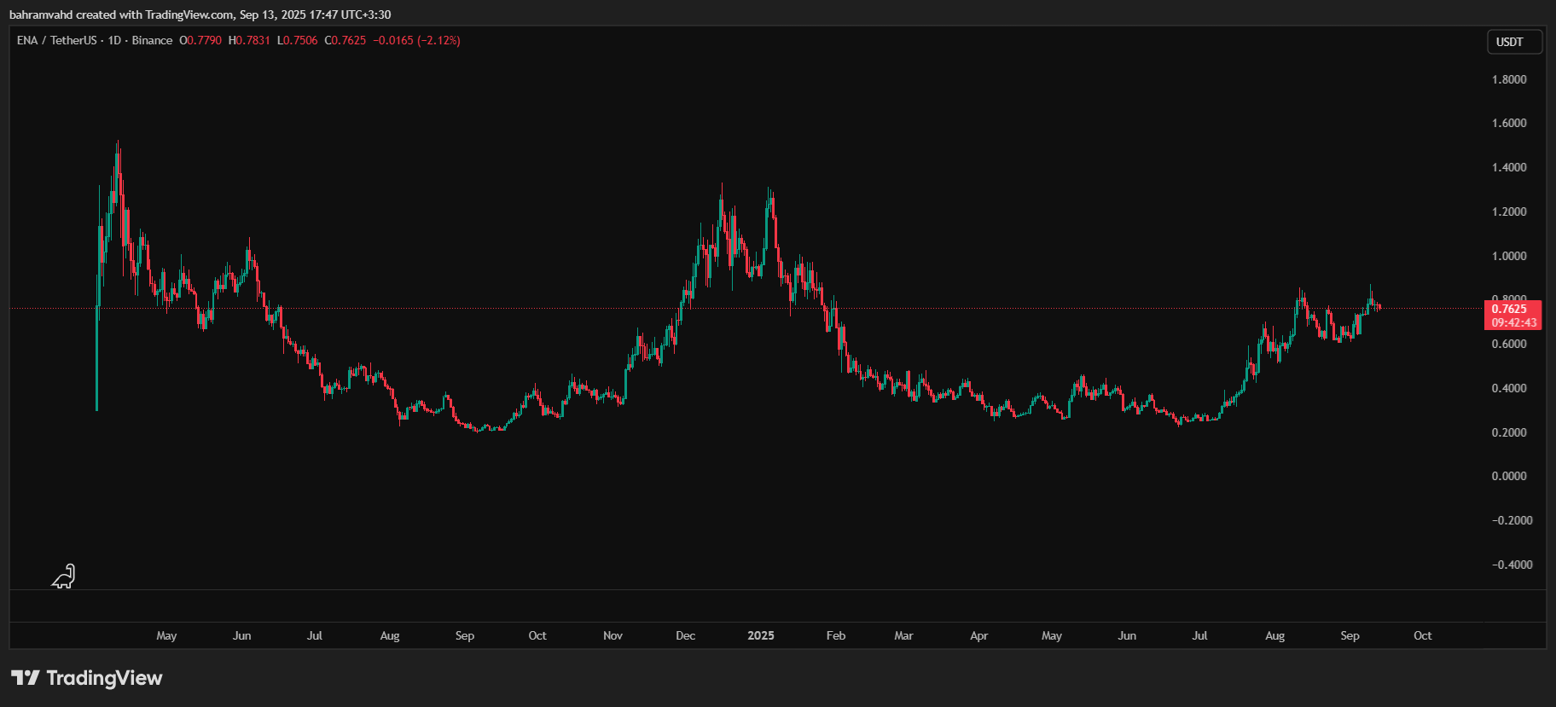Click the TradingView logo mark

pos(25,678)
